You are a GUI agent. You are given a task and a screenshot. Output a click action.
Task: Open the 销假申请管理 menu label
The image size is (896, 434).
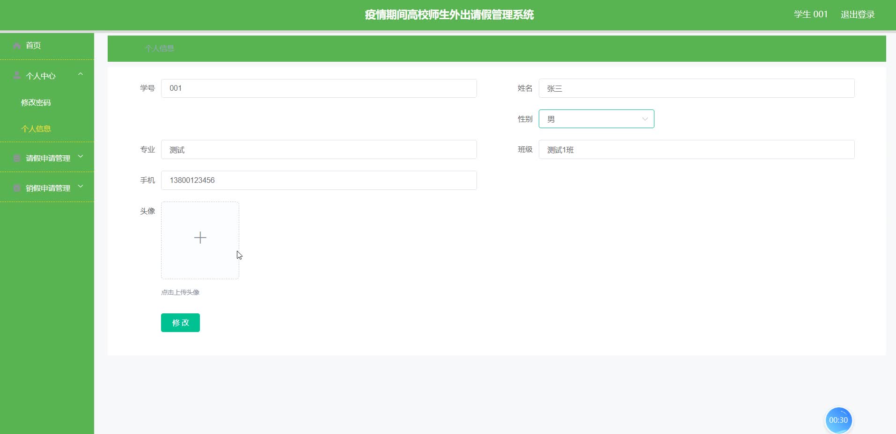click(x=48, y=188)
